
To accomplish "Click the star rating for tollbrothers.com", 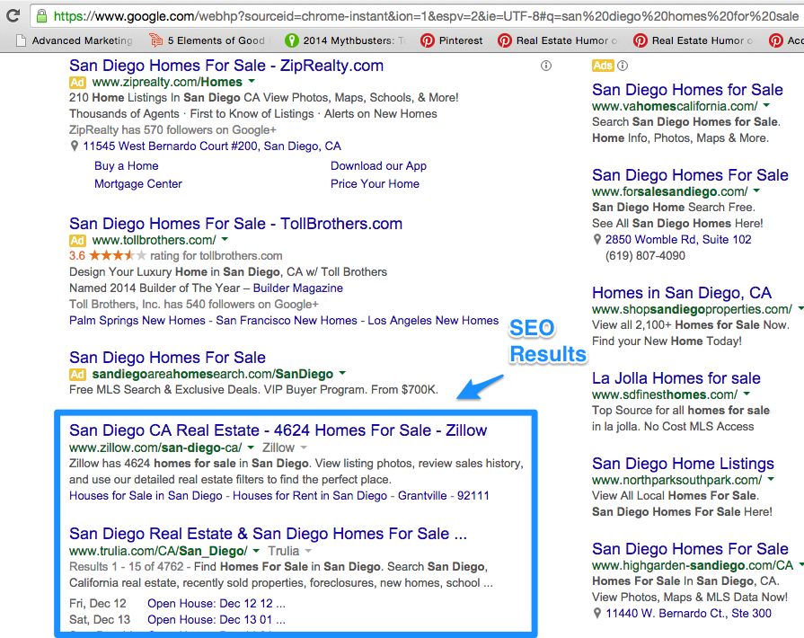I will pyautogui.click(x=118, y=255).
